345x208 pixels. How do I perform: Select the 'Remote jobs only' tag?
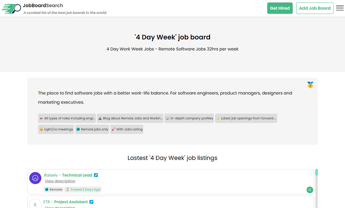click(x=92, y=129)
